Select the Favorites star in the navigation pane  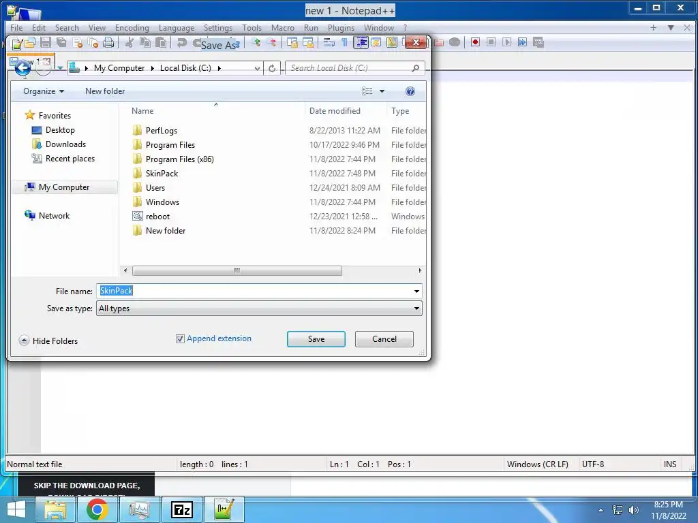coord(30,115)
